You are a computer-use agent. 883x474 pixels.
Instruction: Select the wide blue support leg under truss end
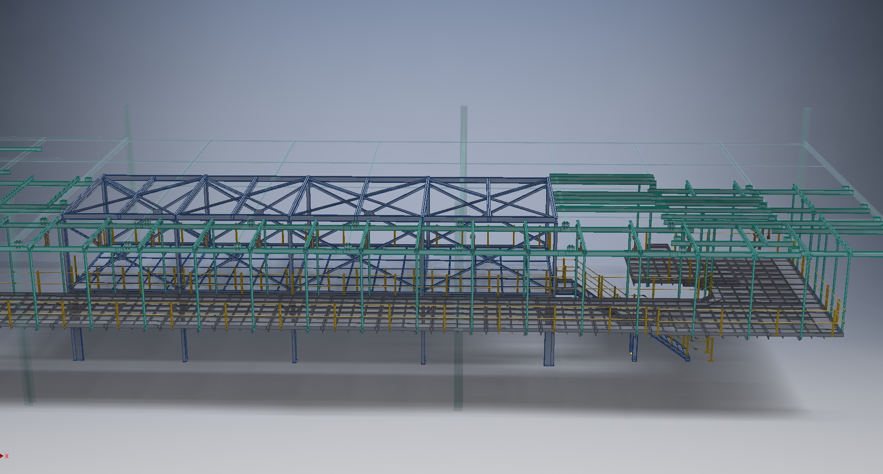pyautogui.click(x=549, y=350)
